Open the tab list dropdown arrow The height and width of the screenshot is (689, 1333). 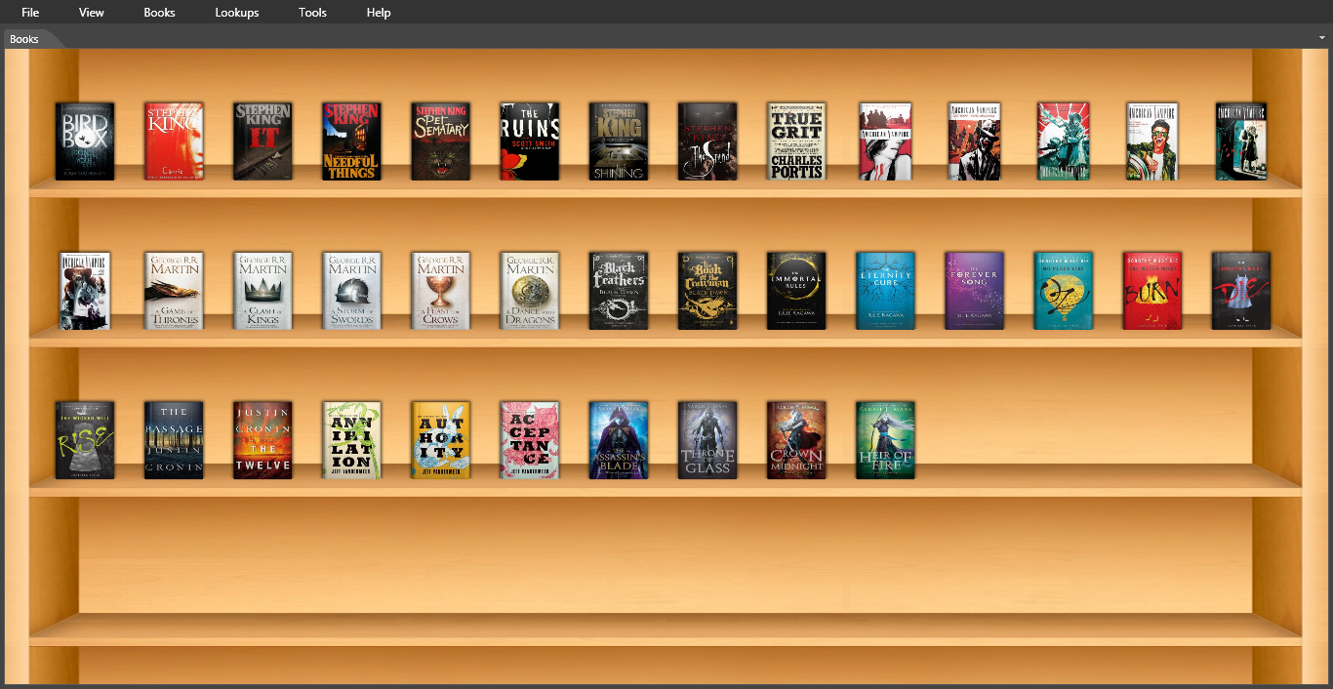click(1322, 38)
